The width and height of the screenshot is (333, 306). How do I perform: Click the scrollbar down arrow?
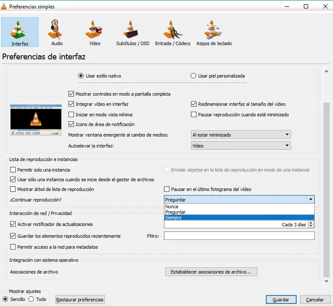326,281
